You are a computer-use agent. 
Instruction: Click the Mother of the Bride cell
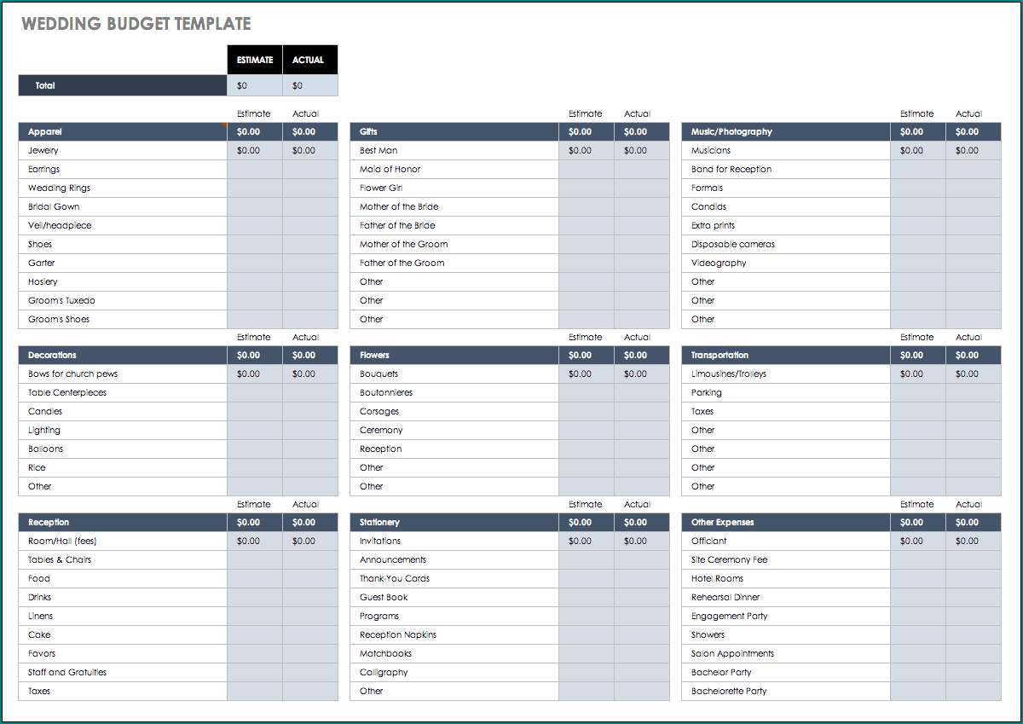pyautogui.click(x=454, y=207)
